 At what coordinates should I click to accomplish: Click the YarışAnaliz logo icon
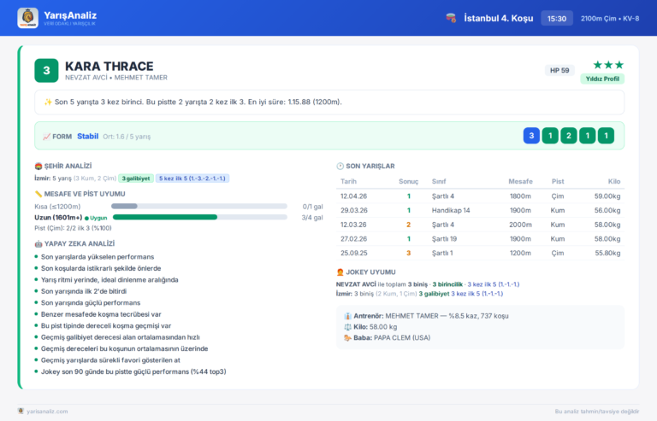[x=27, y=18]
